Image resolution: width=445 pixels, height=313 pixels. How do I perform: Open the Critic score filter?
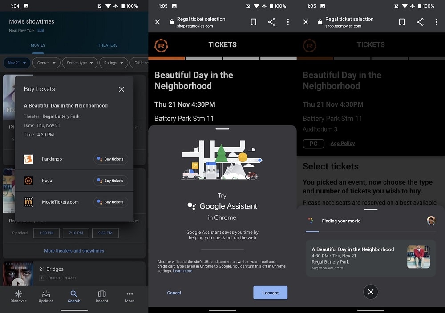click(139, 63)
